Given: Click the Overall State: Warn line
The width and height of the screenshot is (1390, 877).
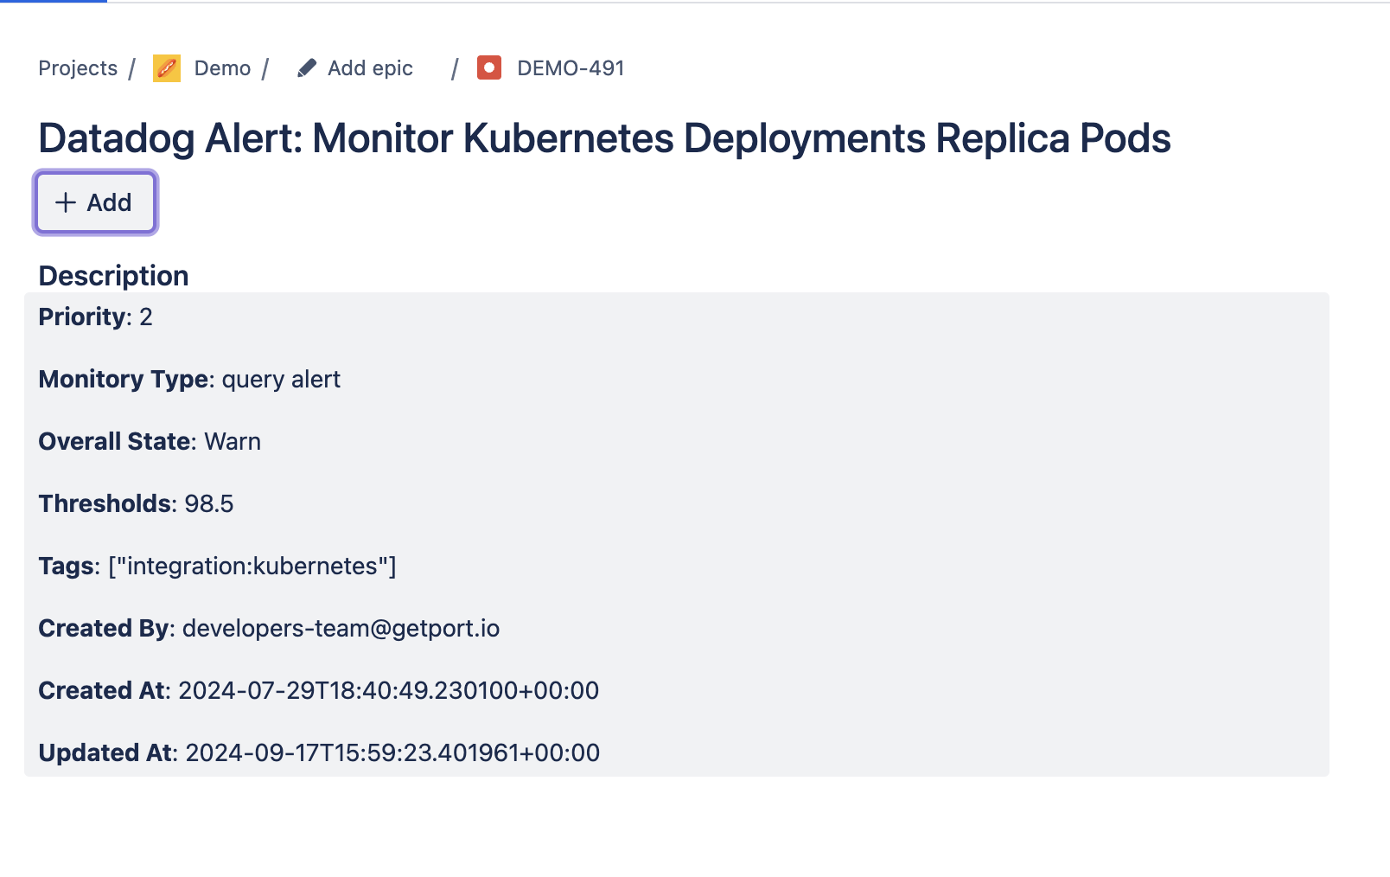Looking at the screenshot, I should pyautogui.click(x=150, y=442).
